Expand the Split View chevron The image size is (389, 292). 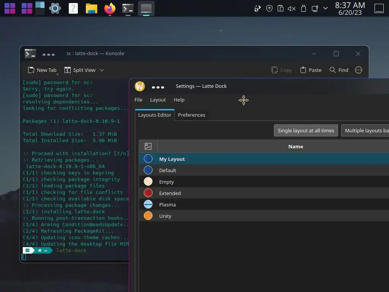[x=102, y=70]
